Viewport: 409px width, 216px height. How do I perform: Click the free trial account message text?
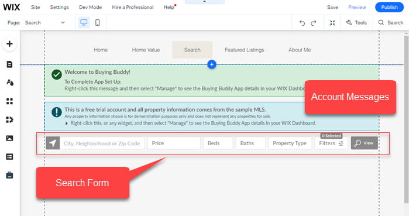pos(166,109)
